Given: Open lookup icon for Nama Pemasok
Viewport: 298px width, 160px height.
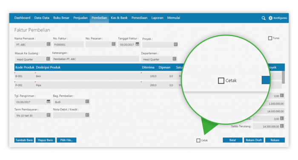Looking at the screenshot, I should 49,44.
